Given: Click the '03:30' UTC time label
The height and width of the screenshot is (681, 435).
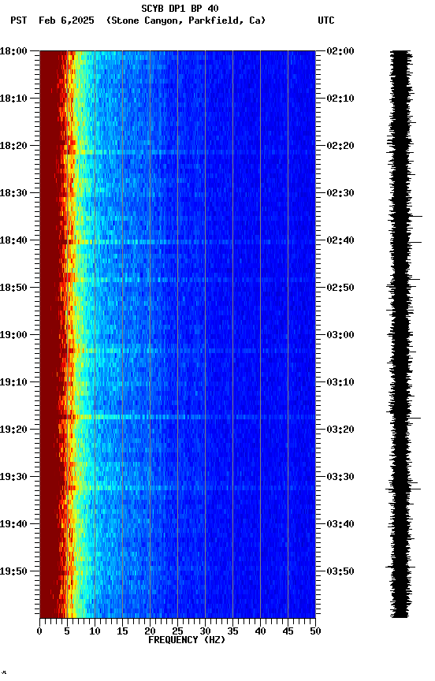Looking at the screenshot, I should [340, 477].
